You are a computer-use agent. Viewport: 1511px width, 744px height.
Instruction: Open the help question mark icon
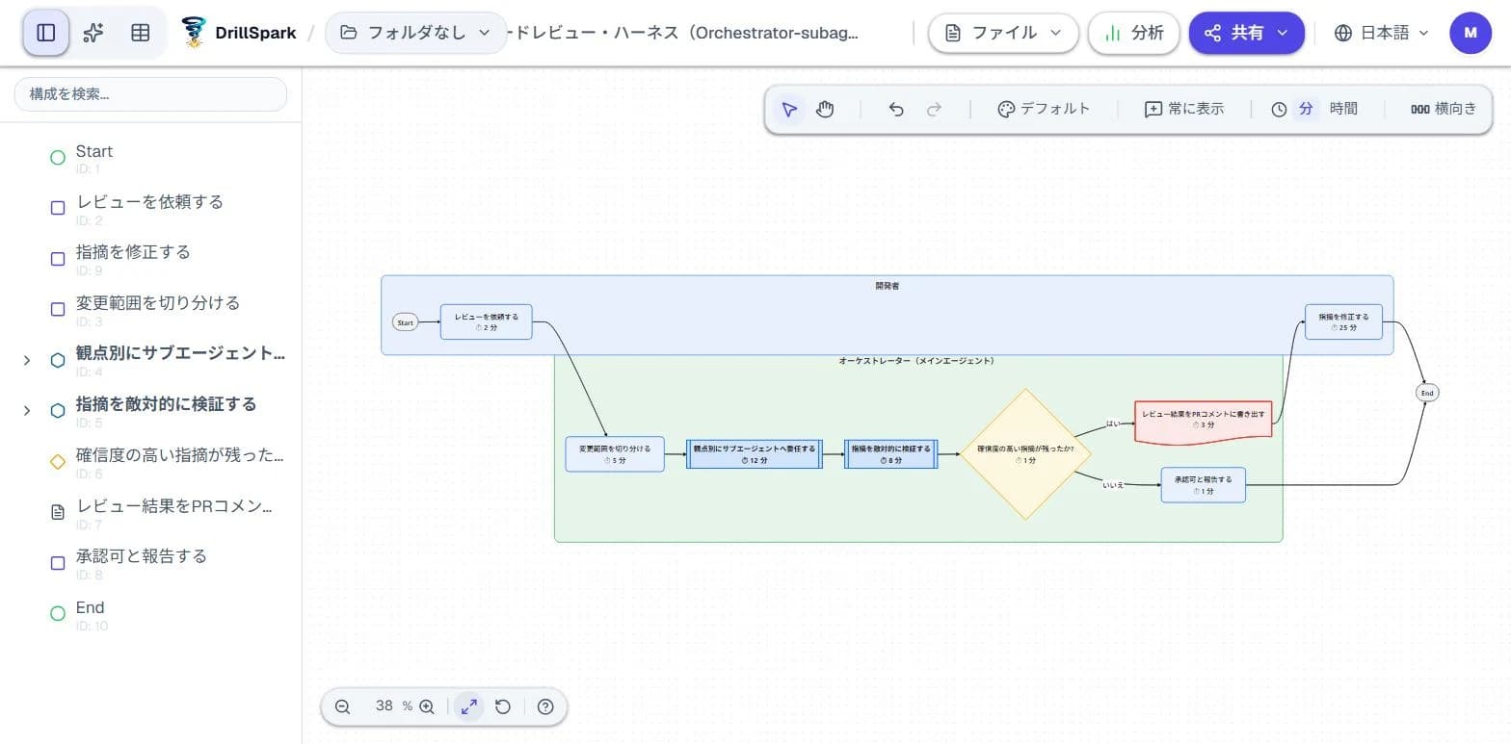(x=545, y=706)
